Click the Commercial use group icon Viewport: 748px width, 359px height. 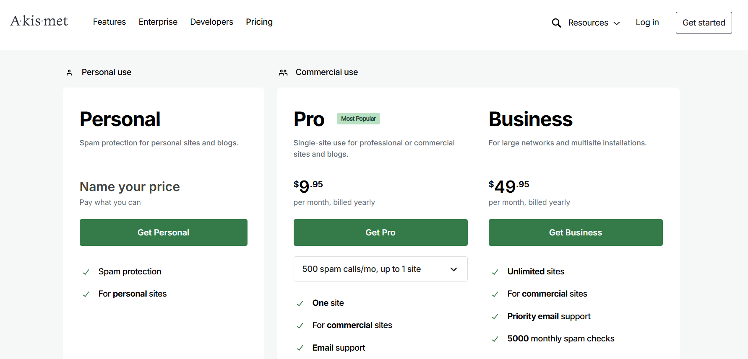(283, 73)
